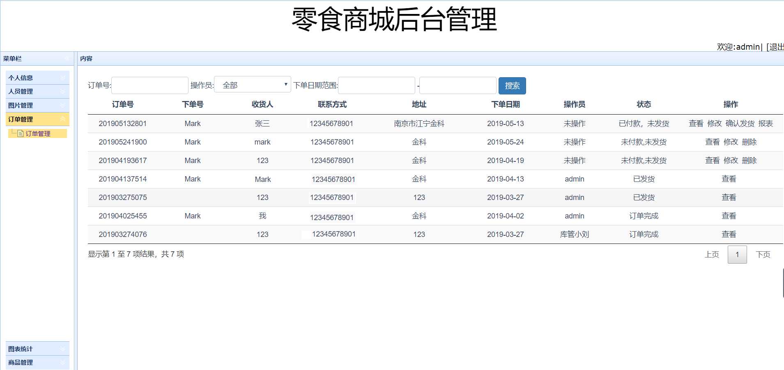Screen dimensions: 784x370
Task: Click the blue 搜索 button
Action: pos(512,86)
